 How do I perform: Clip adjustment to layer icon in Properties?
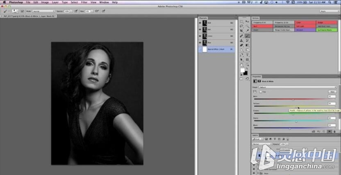(314, 132)
